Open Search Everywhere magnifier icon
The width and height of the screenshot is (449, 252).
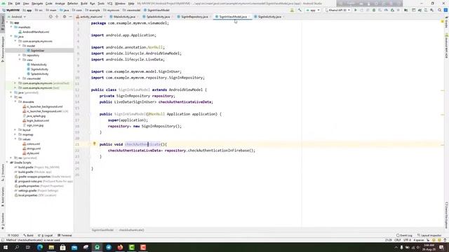[440, 10]
